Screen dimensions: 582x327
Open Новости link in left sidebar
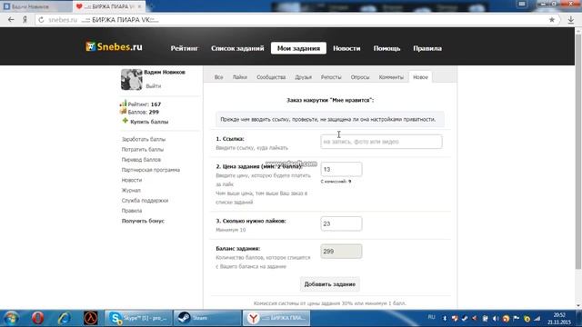[132, 180]
